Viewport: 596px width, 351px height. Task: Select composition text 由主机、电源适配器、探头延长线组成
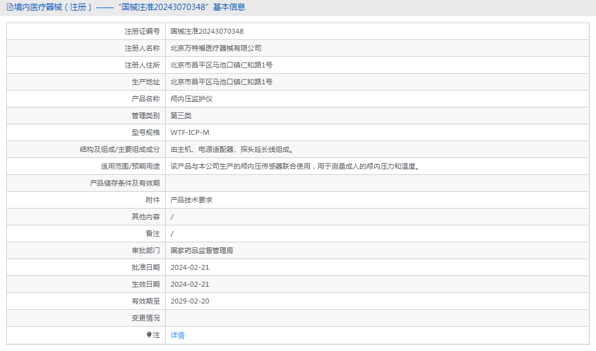pyautogui.click(x=232, y=149)
